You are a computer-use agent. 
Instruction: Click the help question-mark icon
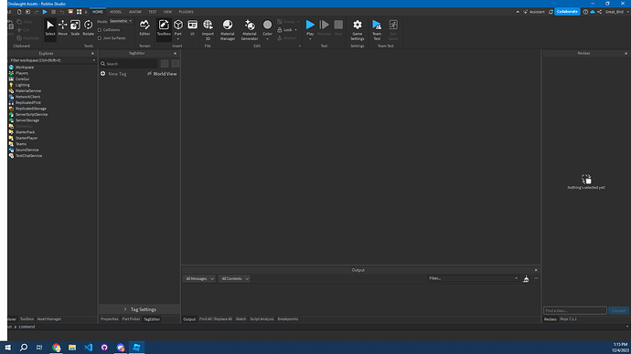(x=585, y=12)
